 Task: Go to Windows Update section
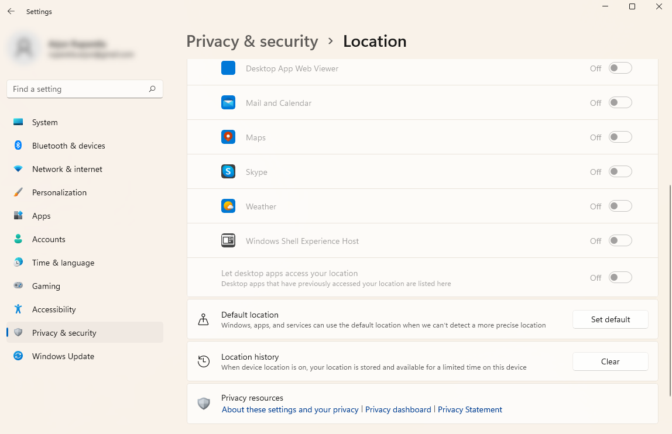click(x=63, y=356)
